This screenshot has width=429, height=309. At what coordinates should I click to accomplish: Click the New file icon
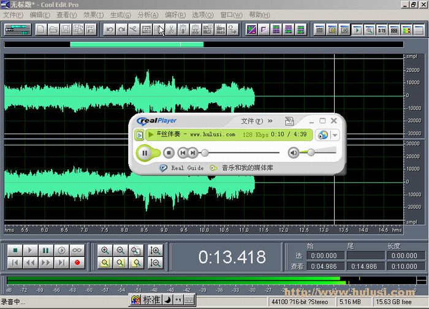41,29
